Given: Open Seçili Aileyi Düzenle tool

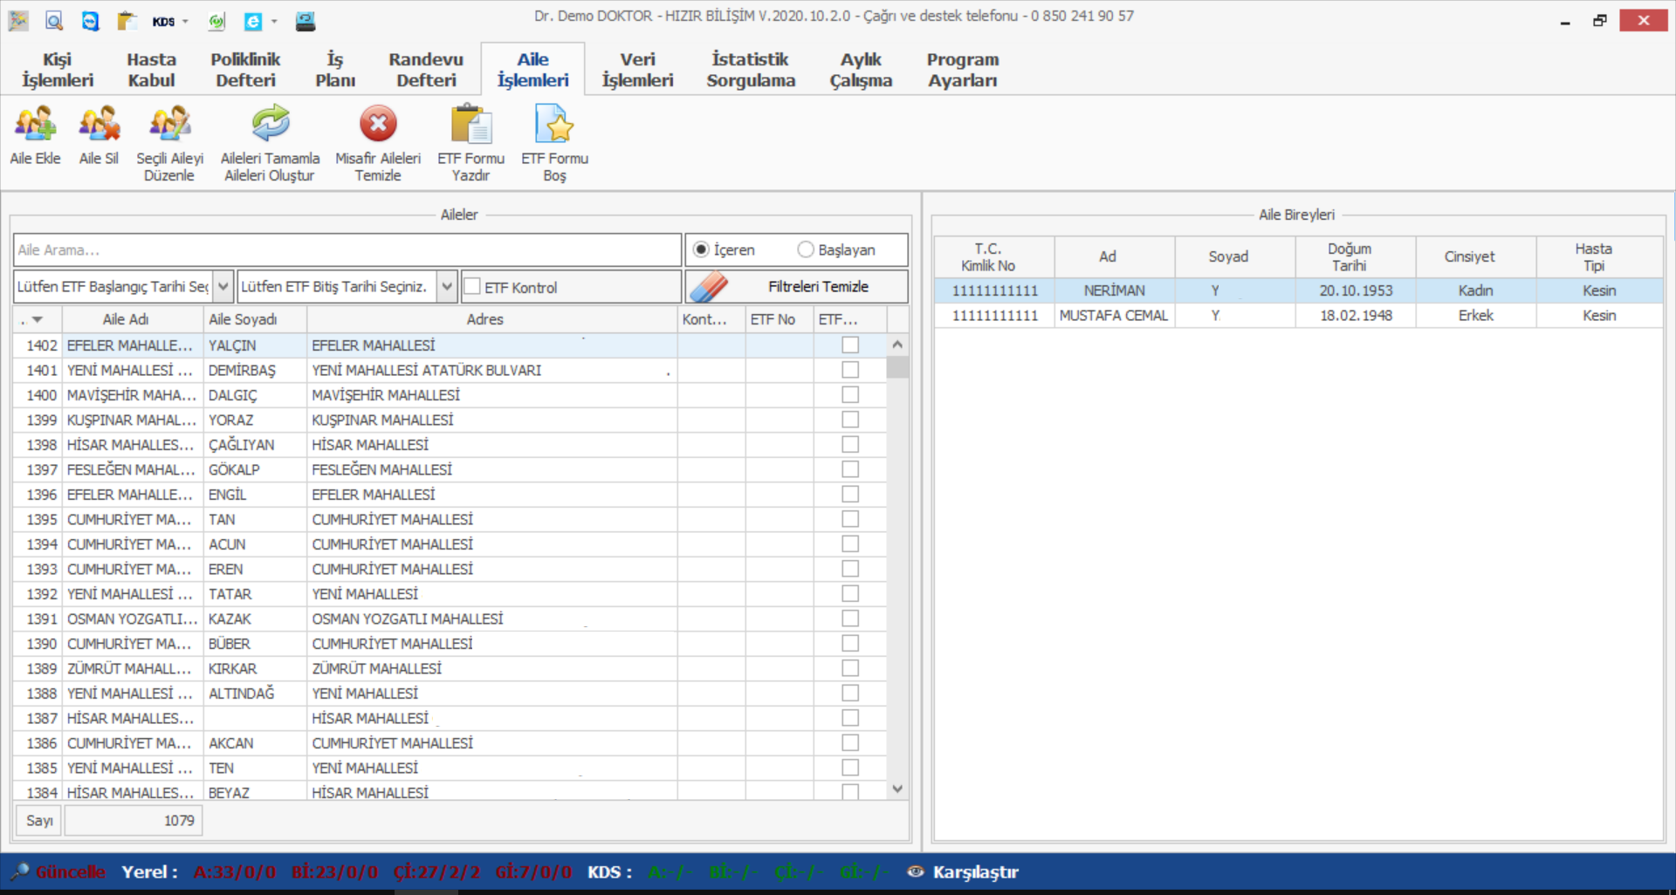Looking at the screenshot, I should (169, 125).
